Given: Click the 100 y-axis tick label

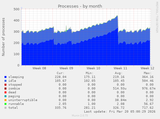Looking at the screenshot, I should point(16,54).
